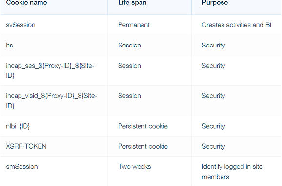Click Session in the incap_ses row
This screenshot has width=282, height=186.
(129, 66)
